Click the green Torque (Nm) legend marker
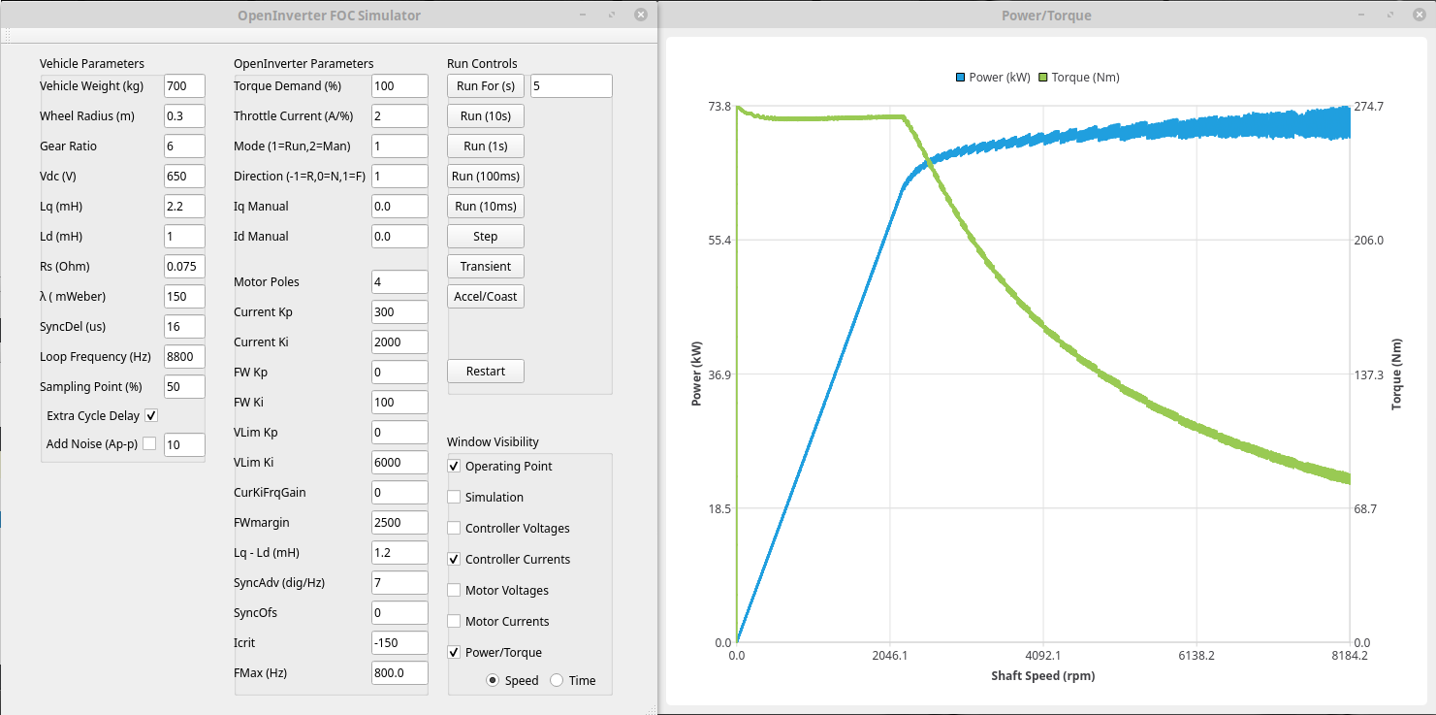Image resolution: width=1436 pixels, height=715 pixels. coord(1044,78)
